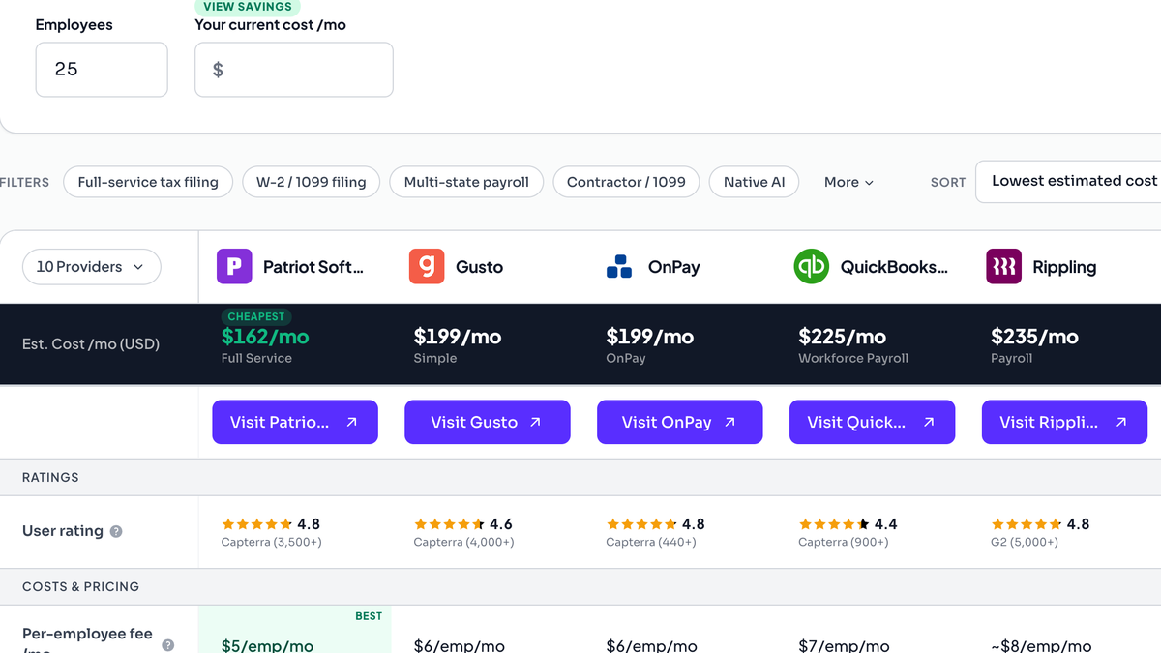Click the RATINGS section header

[x=50, y=477]
